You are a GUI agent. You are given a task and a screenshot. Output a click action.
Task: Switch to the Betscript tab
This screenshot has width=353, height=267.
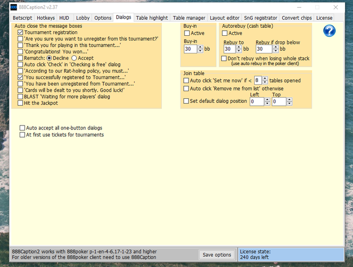point(22,18)
